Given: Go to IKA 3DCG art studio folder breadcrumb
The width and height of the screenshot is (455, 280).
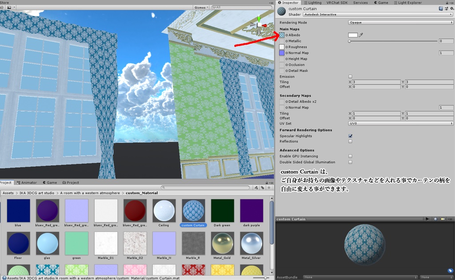Looking at the screenshot, I should pyautogui.click(x=37, y=193).
